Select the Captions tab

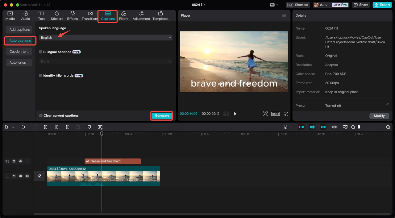(x=108, y=16)
